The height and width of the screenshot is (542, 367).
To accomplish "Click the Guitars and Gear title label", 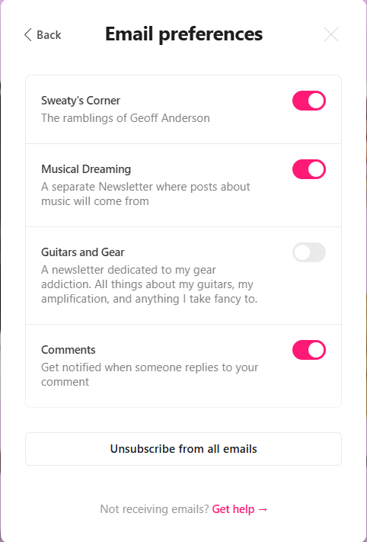I will pyautogui.click(x=83, y=252).
